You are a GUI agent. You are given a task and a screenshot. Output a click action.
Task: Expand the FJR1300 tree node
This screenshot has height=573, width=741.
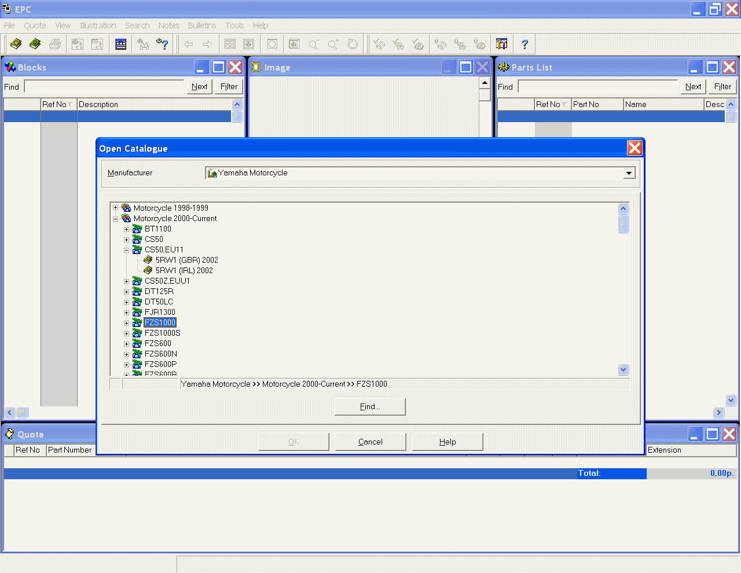126,312
